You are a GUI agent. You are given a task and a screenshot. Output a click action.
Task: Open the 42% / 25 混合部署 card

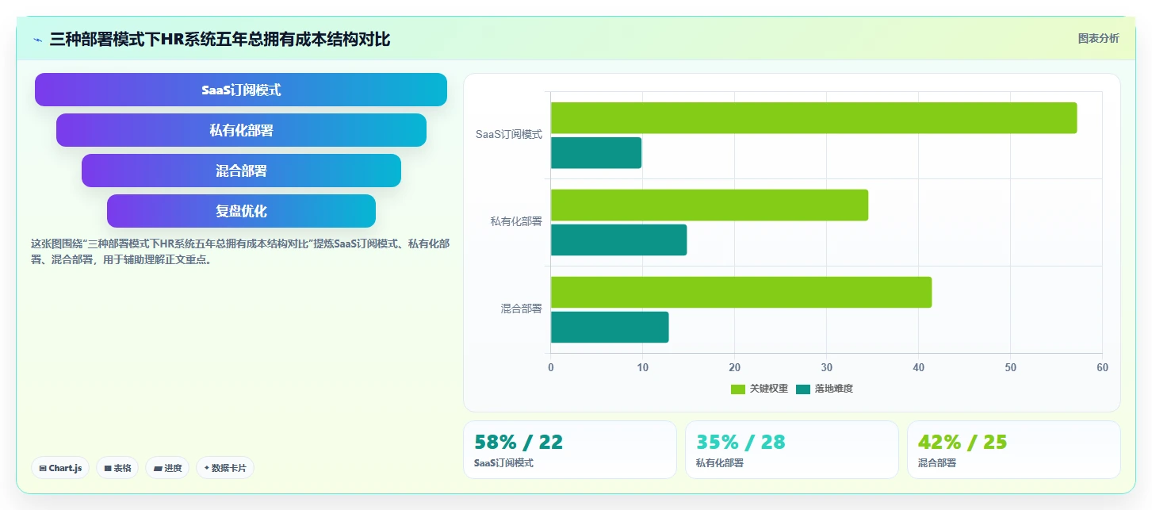1014,450
